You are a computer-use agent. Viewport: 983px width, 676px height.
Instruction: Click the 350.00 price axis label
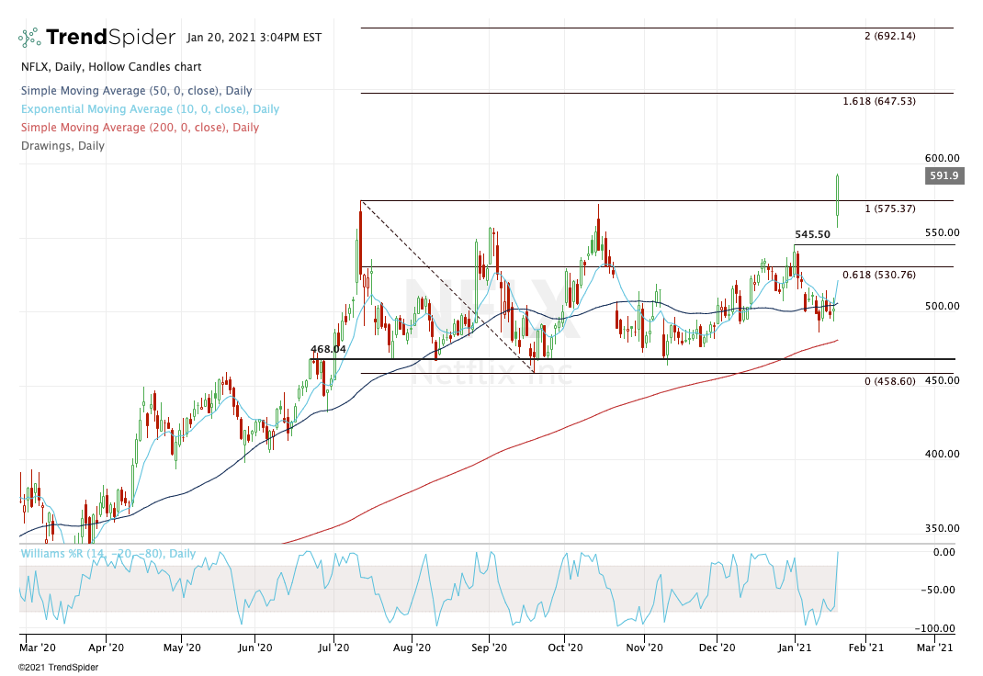pos(943,528)
